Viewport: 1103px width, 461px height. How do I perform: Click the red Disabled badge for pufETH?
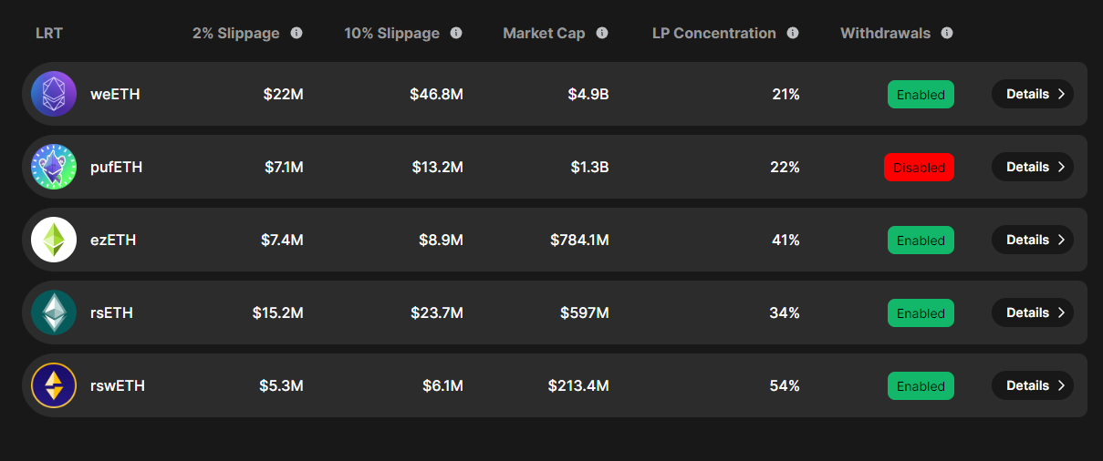point(919,167)
